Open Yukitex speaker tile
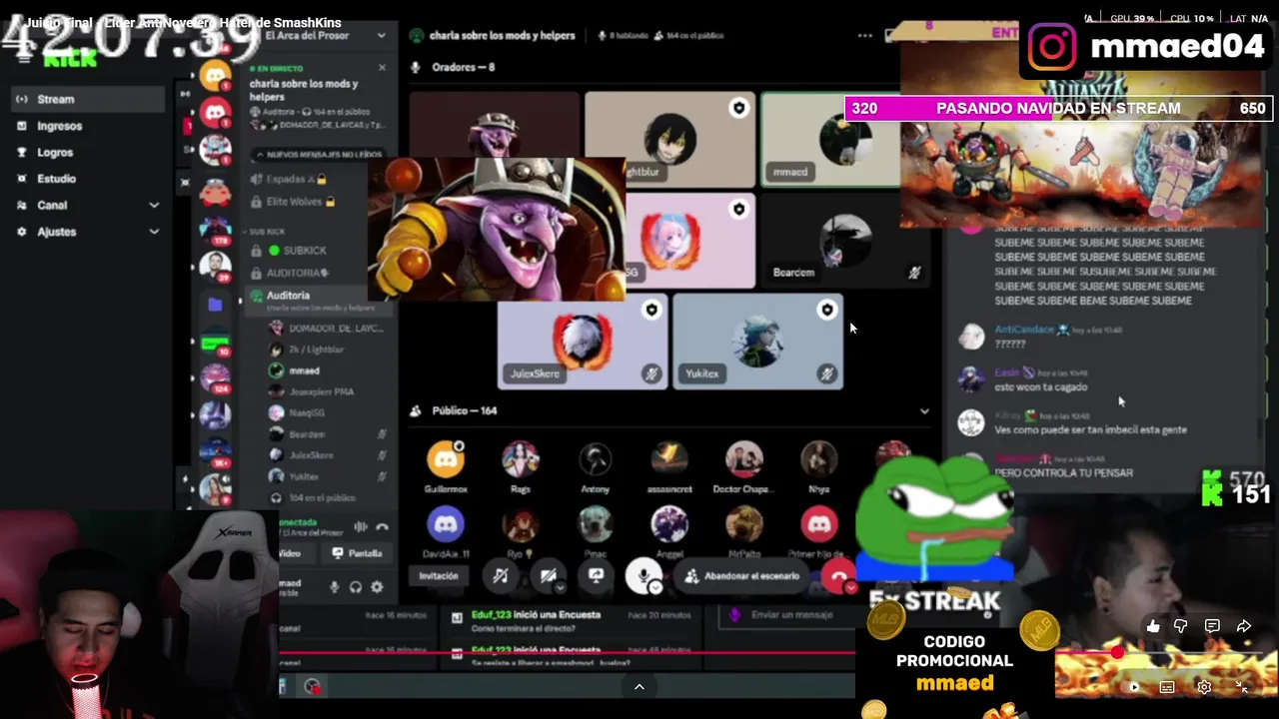 click(x=757, y=342)
